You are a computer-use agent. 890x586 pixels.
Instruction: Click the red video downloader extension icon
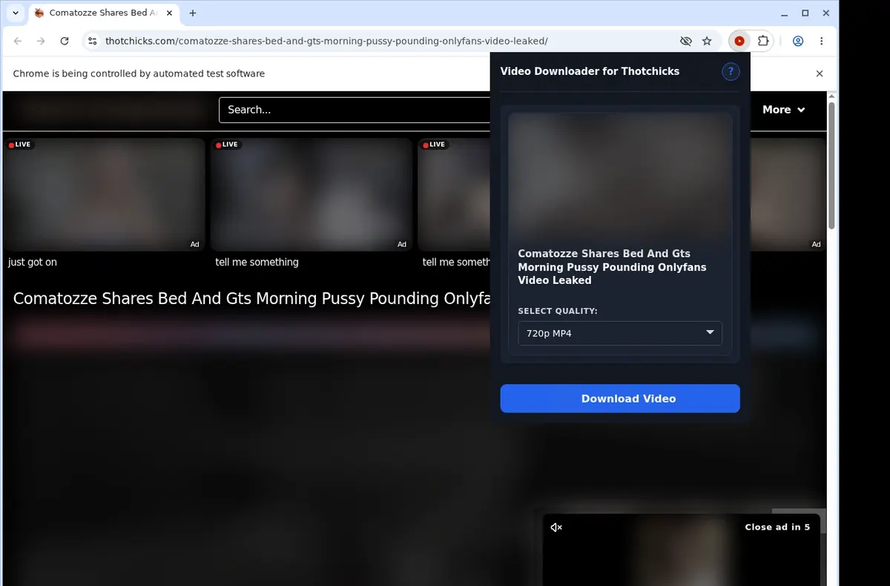739,42
